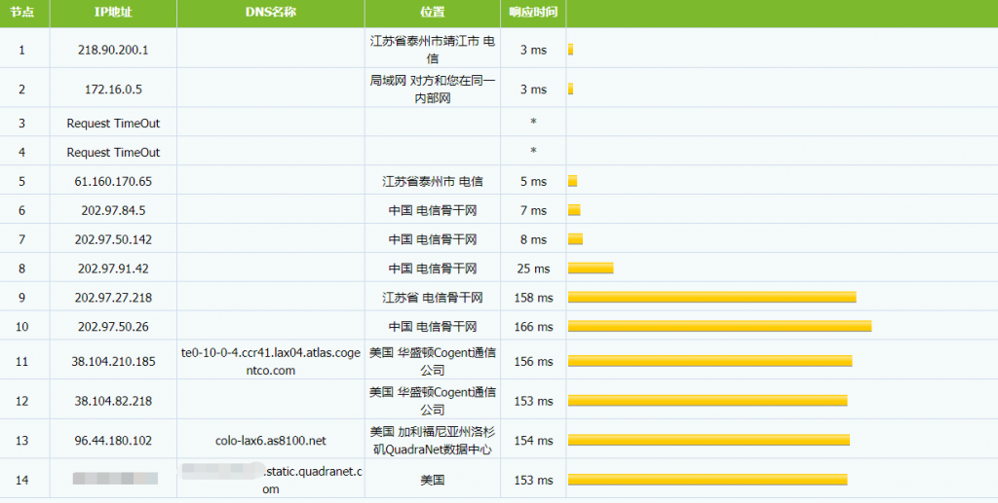The width and height of the screenshot is (998, 503).
Task: Click Cogent location in row 11
Action: click(x=432, y=361)
